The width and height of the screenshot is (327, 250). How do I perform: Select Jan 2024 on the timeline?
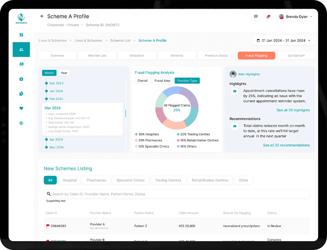pyautogui.click(x=56, y=91)
